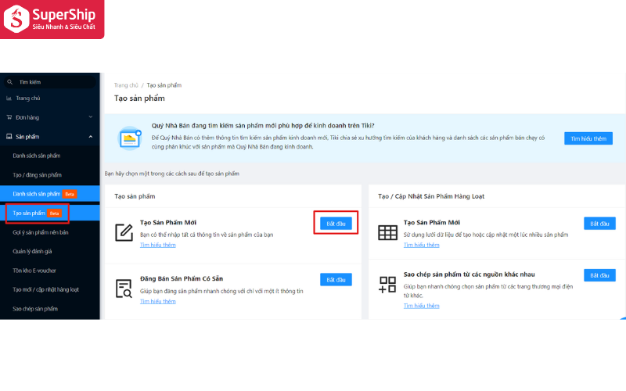Click the copy squares icon for Sao chép sản phẩm
626x391 pixels.
click(387, 285)
